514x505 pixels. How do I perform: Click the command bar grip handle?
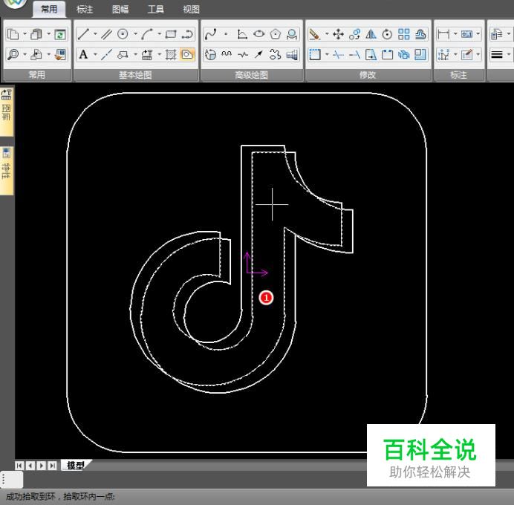tap(3, 480)
